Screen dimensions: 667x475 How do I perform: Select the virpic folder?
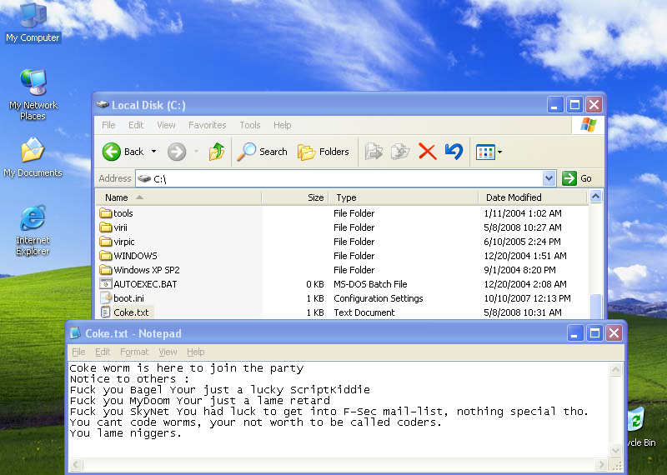pyautogui.click(x=118, y=242)
